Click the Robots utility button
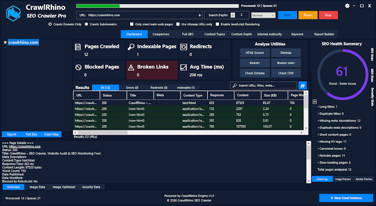 click(255, 63)
